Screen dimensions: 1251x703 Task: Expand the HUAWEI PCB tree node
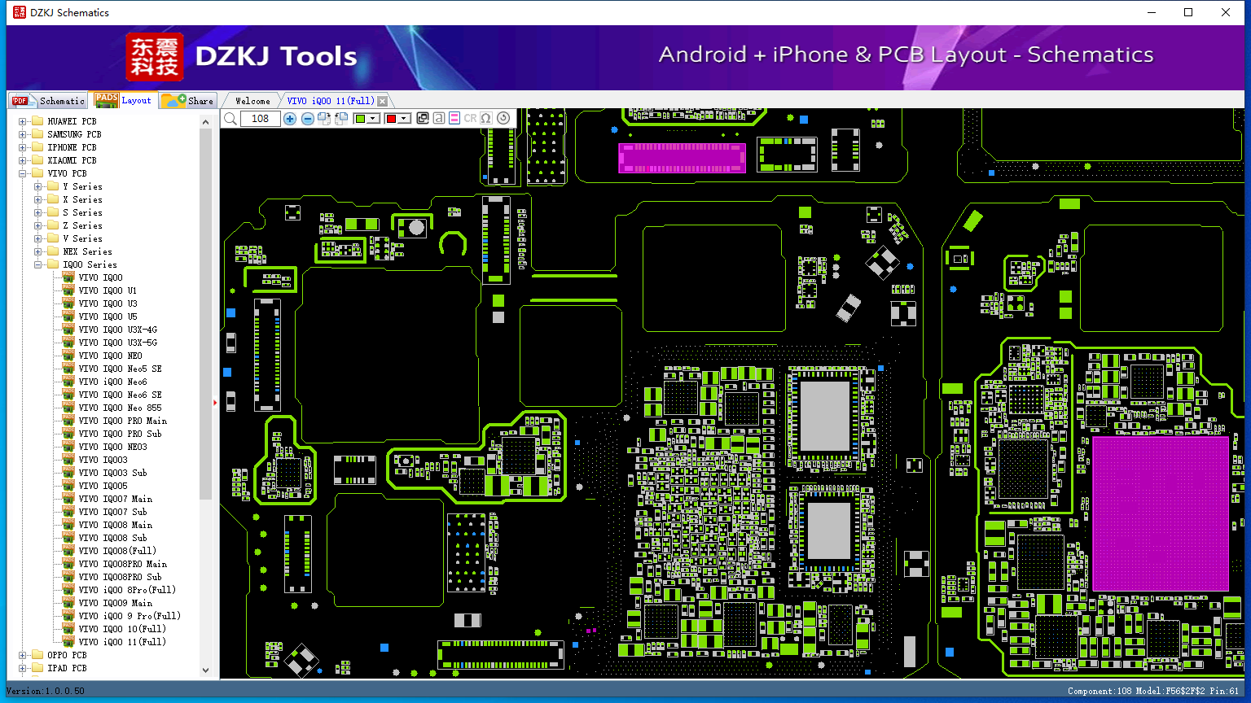[x=23, y=121]
